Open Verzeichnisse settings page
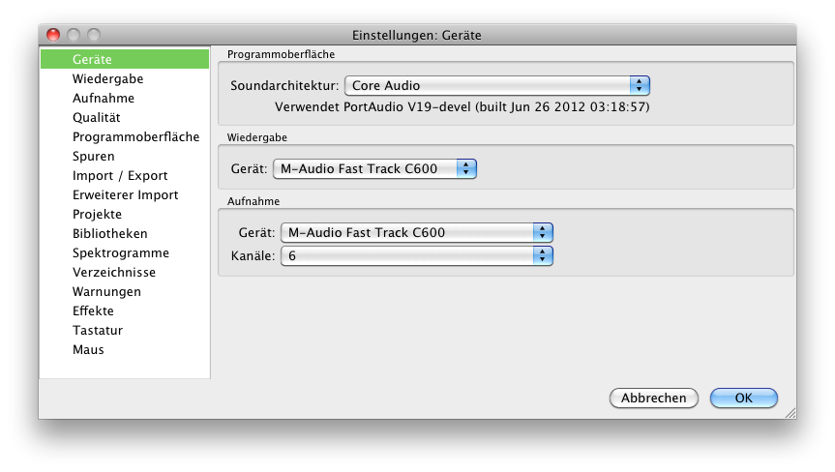The width and height of the screenshot is (835, 472). click(125, 272)
